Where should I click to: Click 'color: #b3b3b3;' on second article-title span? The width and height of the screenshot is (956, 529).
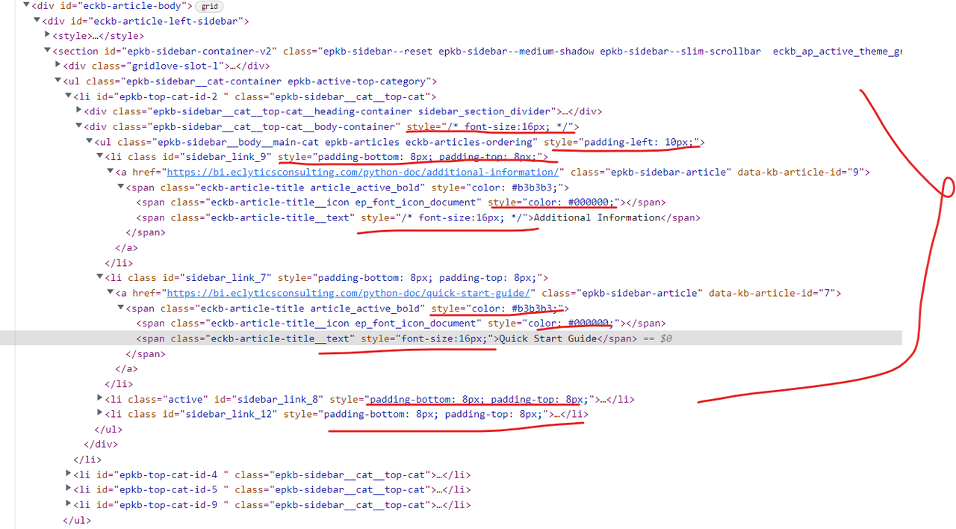click(x=515, y=308)
